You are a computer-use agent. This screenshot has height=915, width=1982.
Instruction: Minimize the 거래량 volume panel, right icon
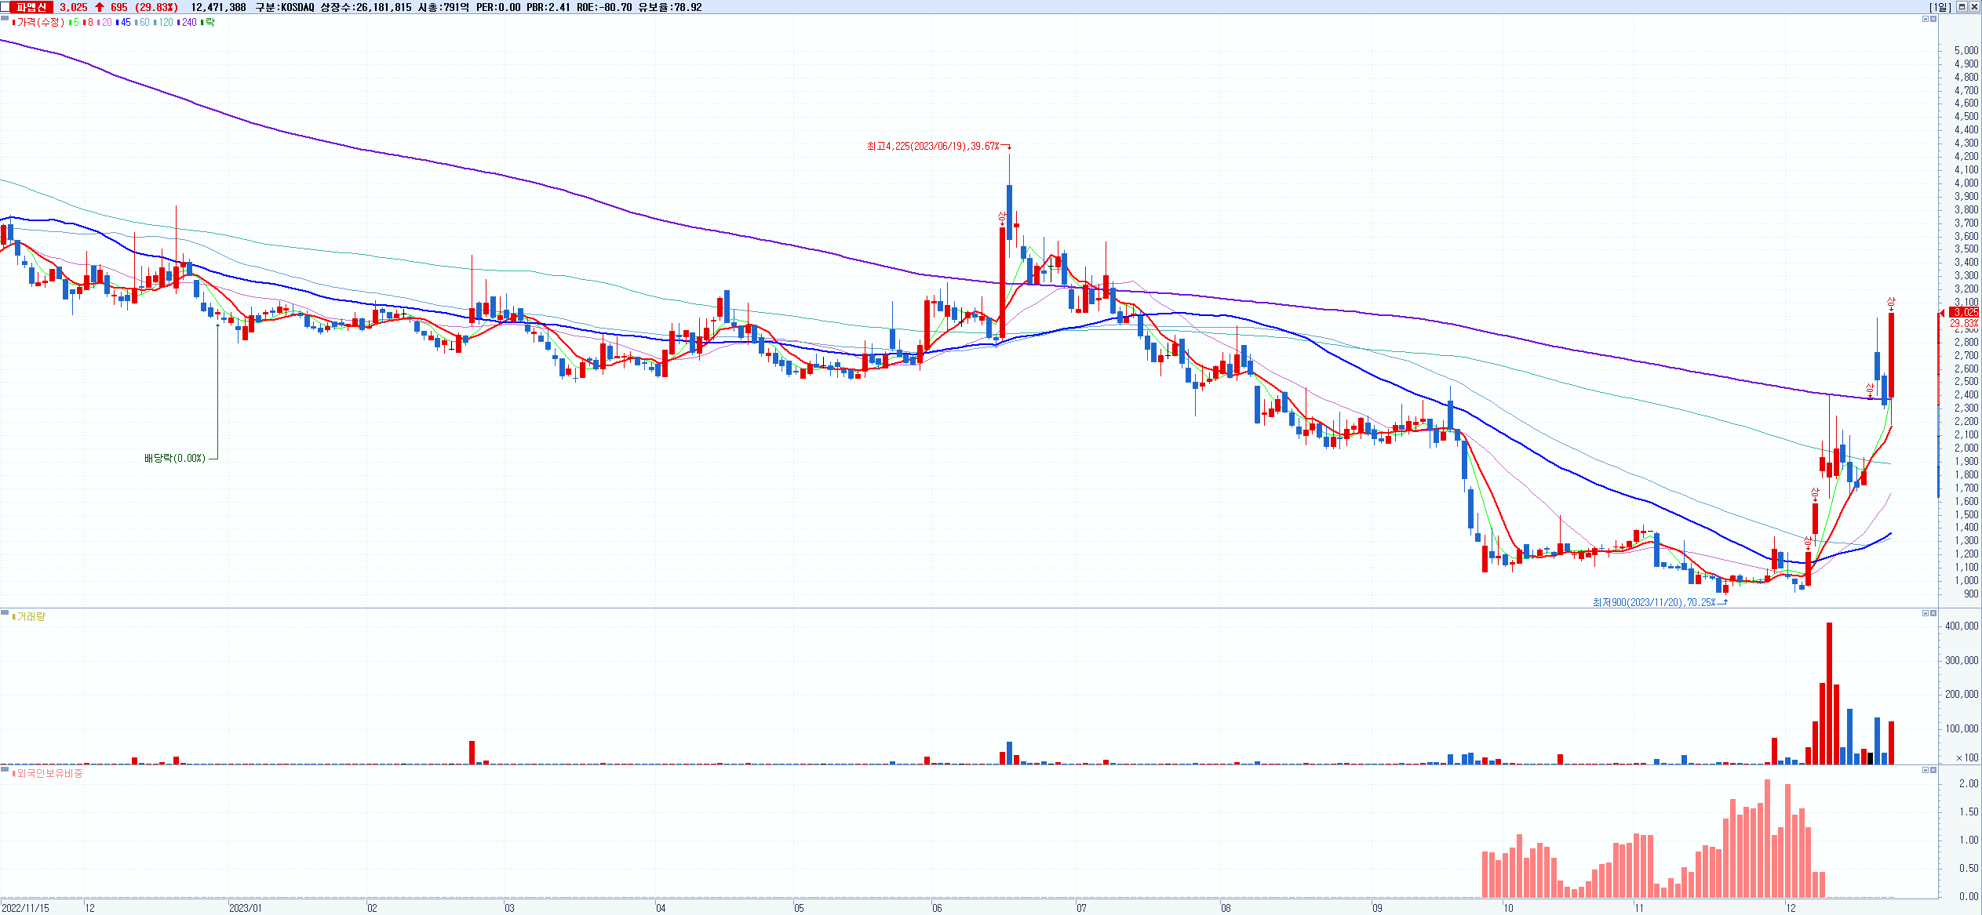1924,613
